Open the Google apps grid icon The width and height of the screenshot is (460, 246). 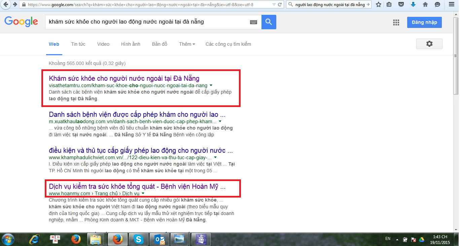pyautogui.click(x=396, y=22)
